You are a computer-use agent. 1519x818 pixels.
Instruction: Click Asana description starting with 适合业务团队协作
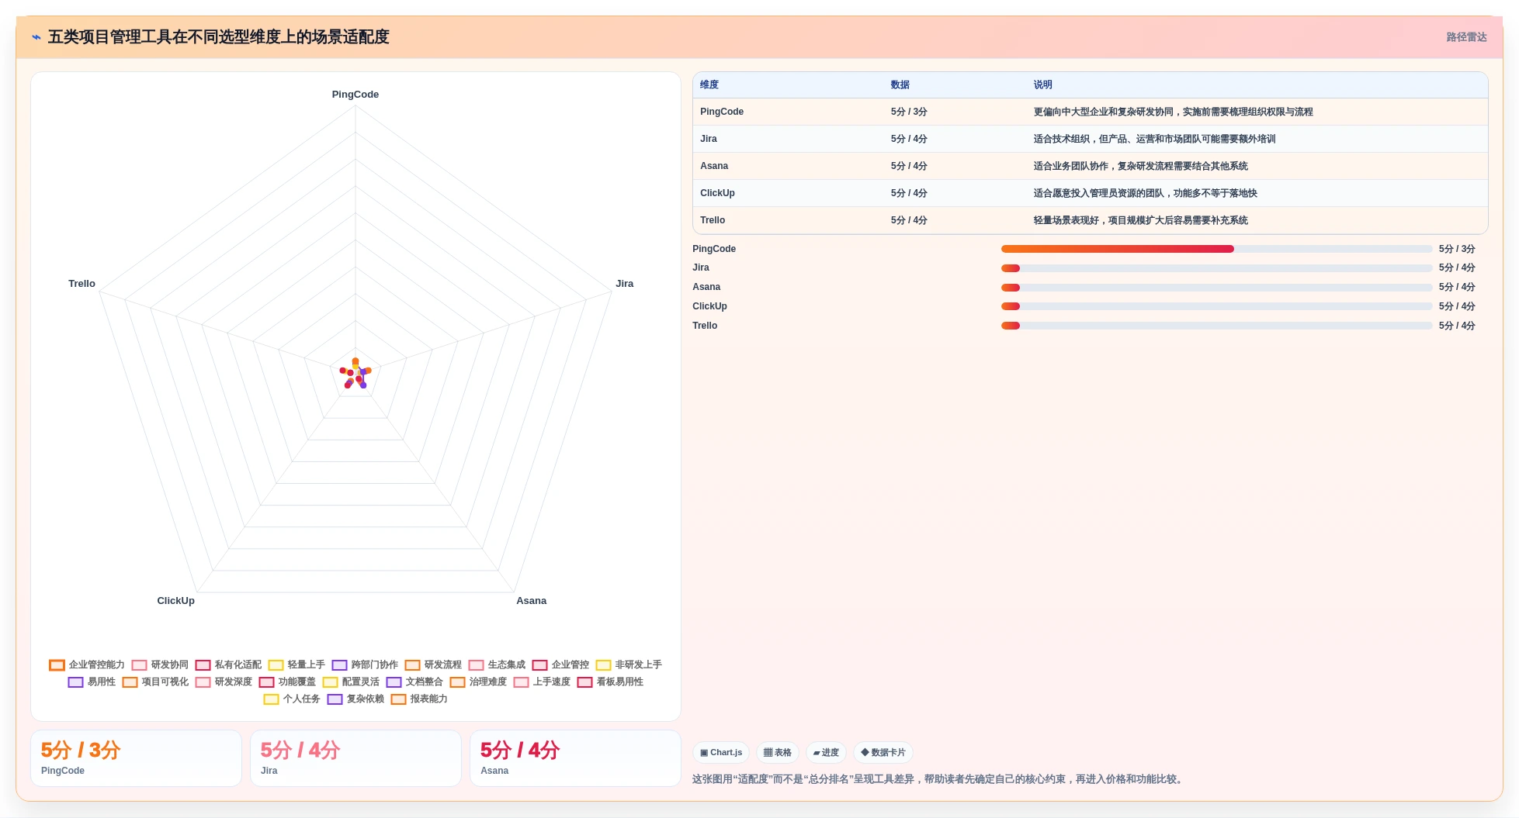(x=1141, y=166)
